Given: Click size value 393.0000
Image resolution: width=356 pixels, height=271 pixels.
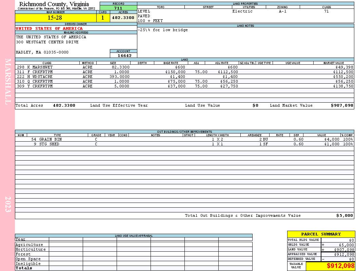Looking at the screenshot, I should click(119, 77).
